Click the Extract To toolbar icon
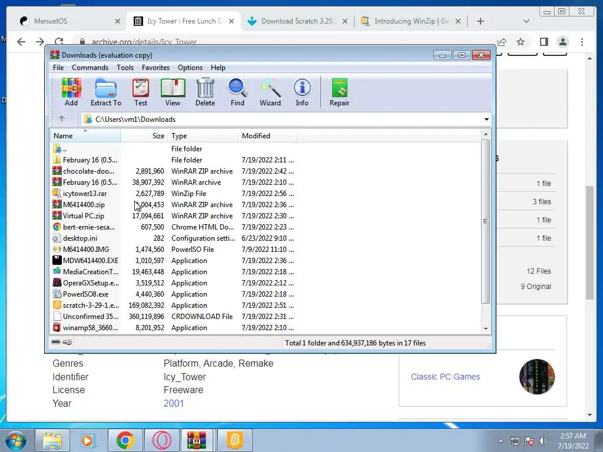This screenshot has width=603, height=452. click(106, 92)
